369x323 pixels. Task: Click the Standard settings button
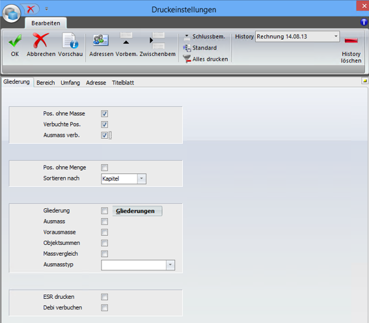click(x=200, y=48)
